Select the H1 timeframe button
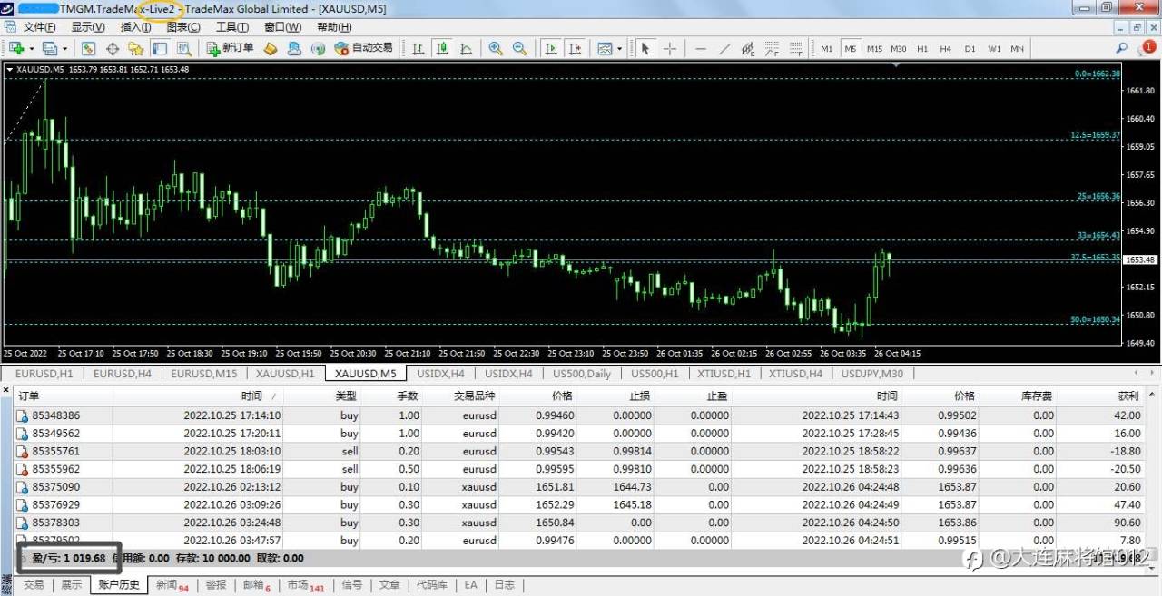This screenshot has height=596, width=1162. click(922, 48)
